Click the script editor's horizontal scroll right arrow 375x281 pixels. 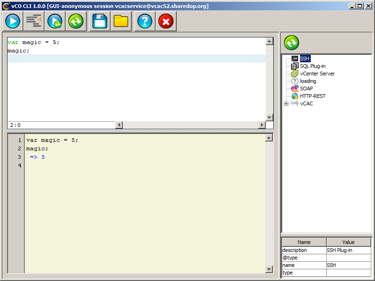262,125
